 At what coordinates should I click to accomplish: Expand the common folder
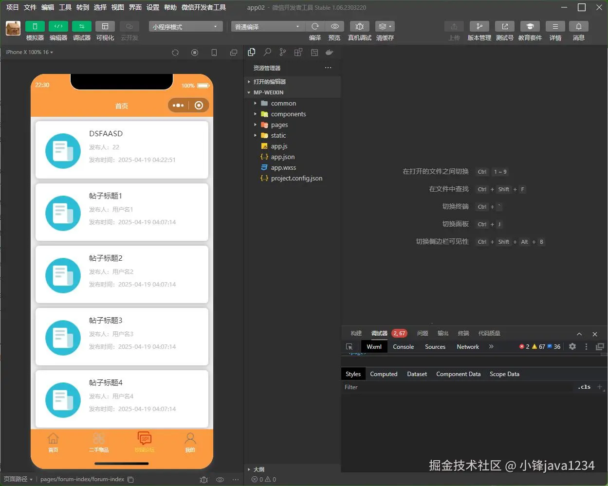click(x=292, y=103)
